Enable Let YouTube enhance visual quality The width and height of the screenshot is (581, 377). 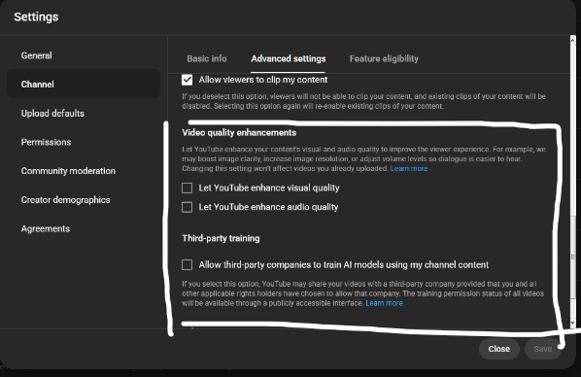click(188, 188)
